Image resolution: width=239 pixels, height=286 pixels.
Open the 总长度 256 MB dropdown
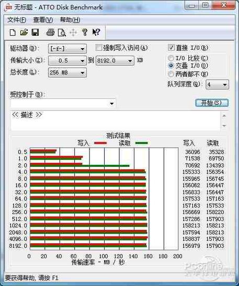coord(67,73)
